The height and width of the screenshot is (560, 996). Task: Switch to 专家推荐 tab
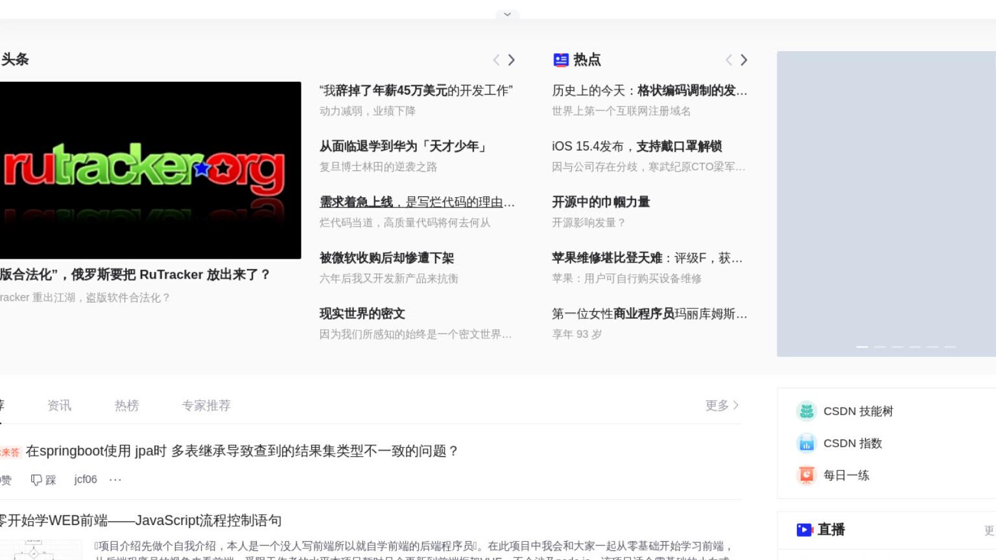tap(206, 406)
